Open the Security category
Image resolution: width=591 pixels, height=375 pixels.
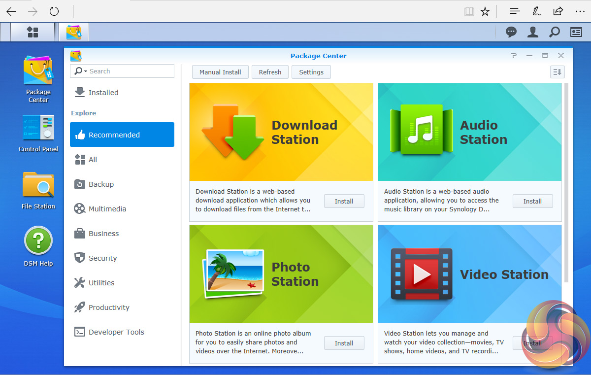102,258
